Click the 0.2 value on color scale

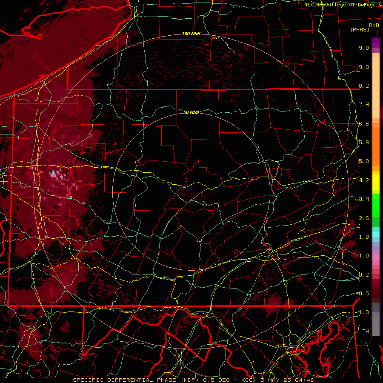coord(364,275)
